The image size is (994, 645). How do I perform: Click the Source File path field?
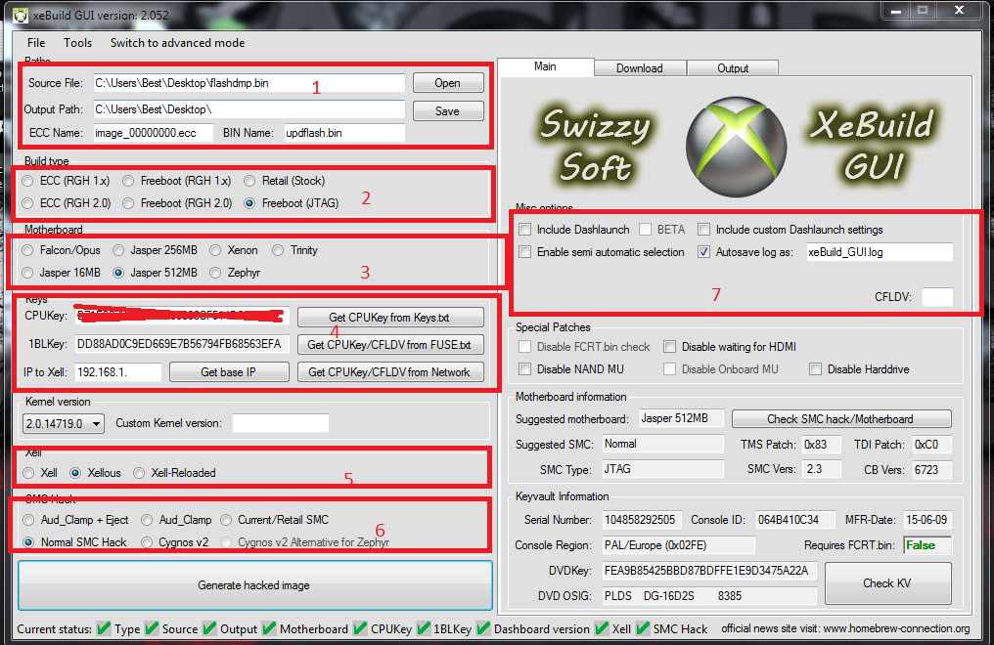[249, 83]
